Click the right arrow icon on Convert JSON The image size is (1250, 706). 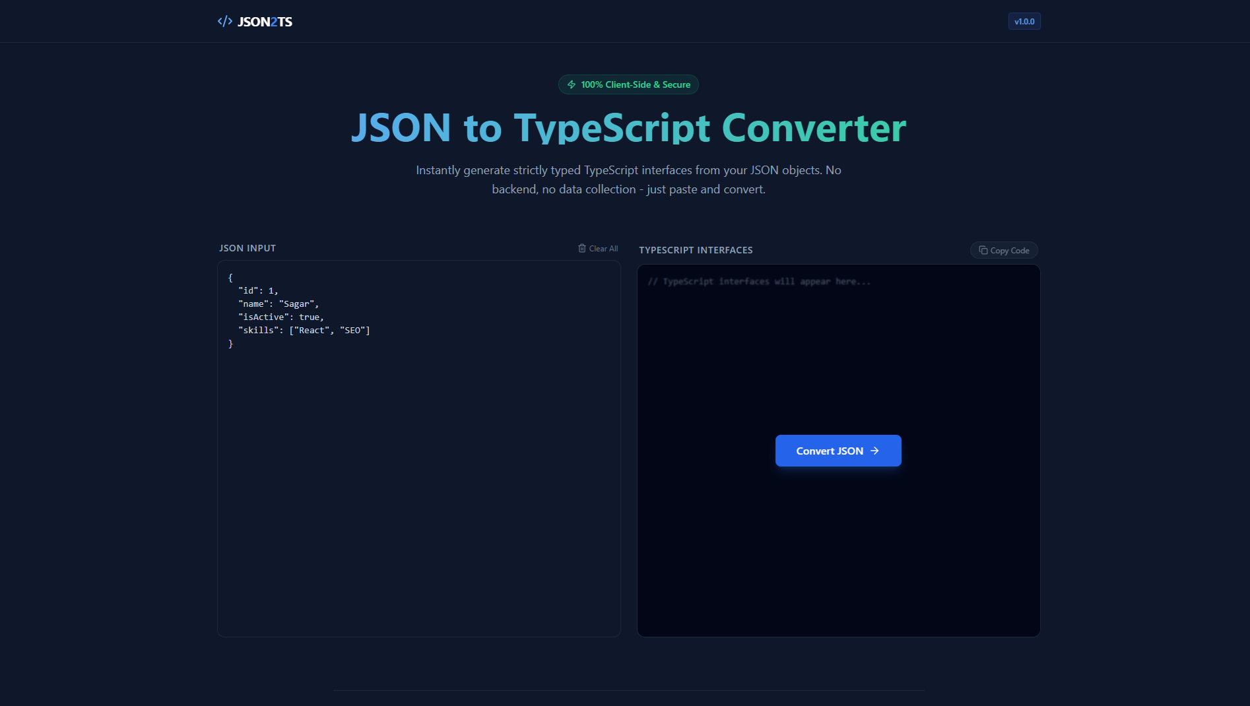[x=874, y=451]
